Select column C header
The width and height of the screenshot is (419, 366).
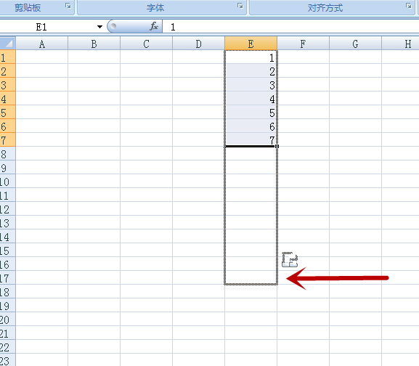pyautogui.click(x=146, y=44)
